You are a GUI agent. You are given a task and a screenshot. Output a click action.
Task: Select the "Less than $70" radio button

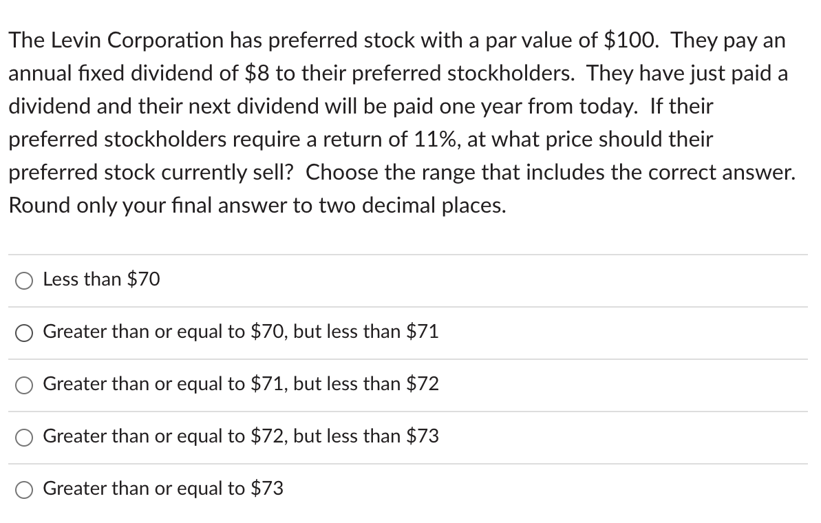click(x=24, y=280)
